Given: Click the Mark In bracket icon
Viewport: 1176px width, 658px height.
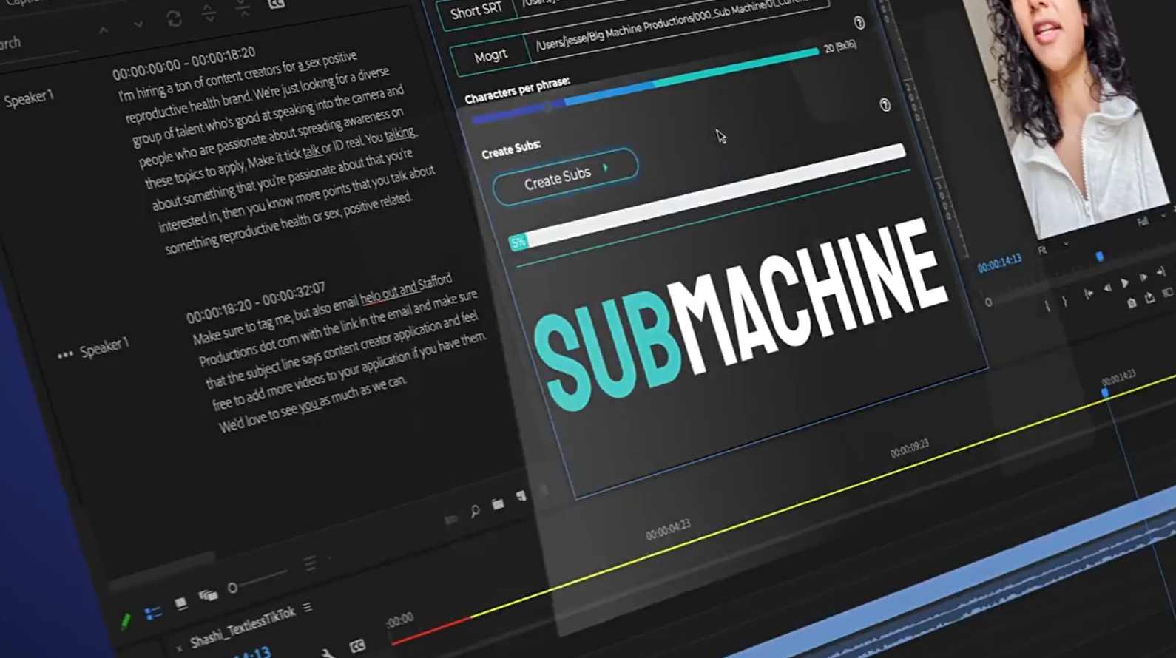Looking at the screenshot, I should [1047, 305].
